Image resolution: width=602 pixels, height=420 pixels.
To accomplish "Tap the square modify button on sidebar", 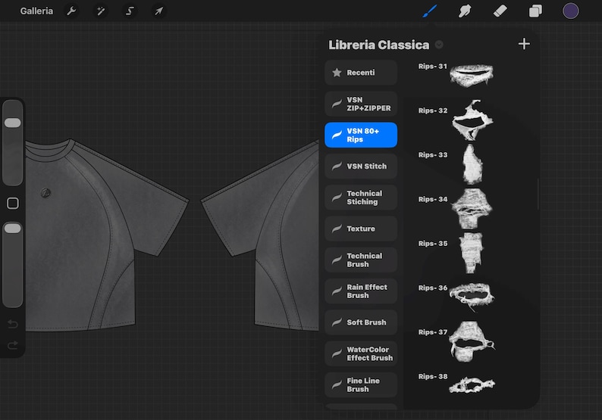I will click(13, 203).
